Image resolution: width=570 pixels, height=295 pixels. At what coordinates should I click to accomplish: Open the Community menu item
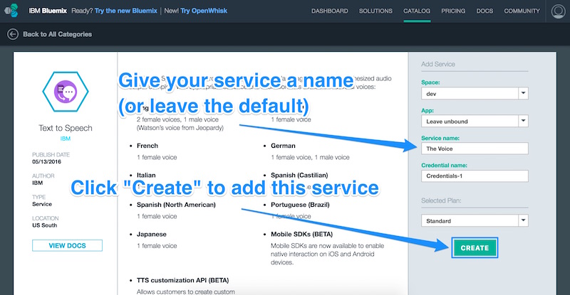(x=522, y=11)
